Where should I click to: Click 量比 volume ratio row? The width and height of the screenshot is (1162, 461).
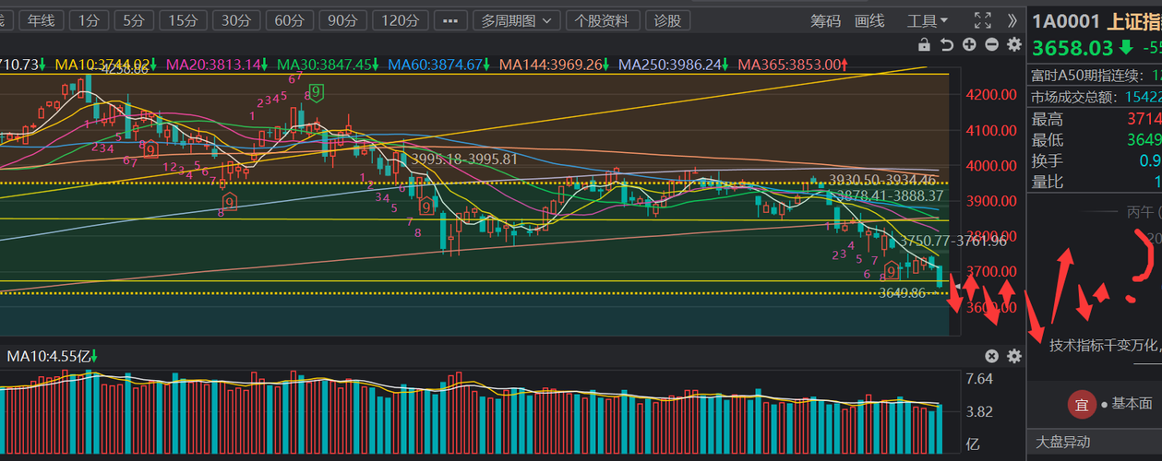[x=1095, y=182]
